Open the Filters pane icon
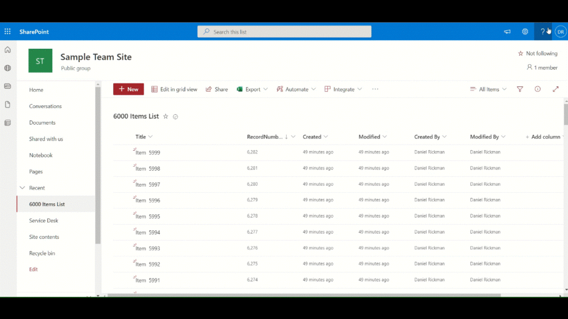This screenshot has width=568, height=319. click(520, 89)
